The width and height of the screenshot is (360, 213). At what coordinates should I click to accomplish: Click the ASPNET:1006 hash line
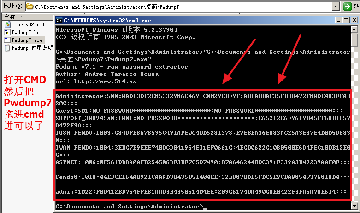203,162
